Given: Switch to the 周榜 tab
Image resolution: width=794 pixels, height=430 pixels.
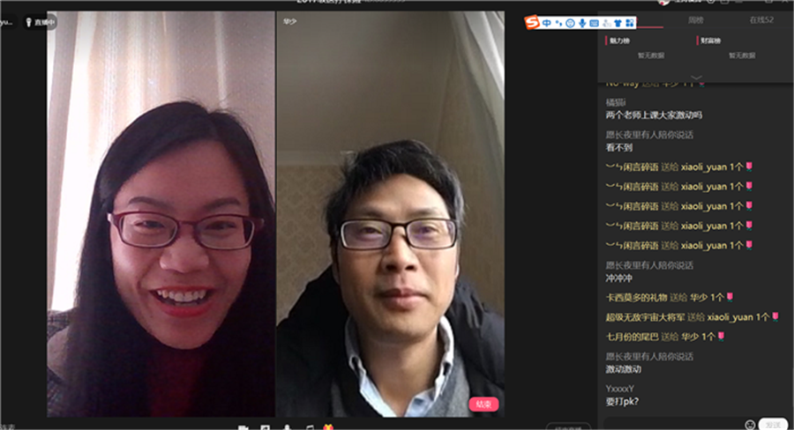Looking at the screenshot, I should click(696, 20).
